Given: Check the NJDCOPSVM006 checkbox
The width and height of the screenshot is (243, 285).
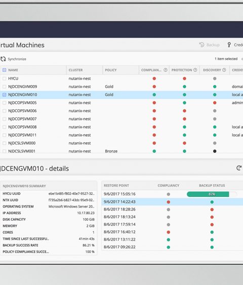Looking at the screenshot, I should [5, 111].
